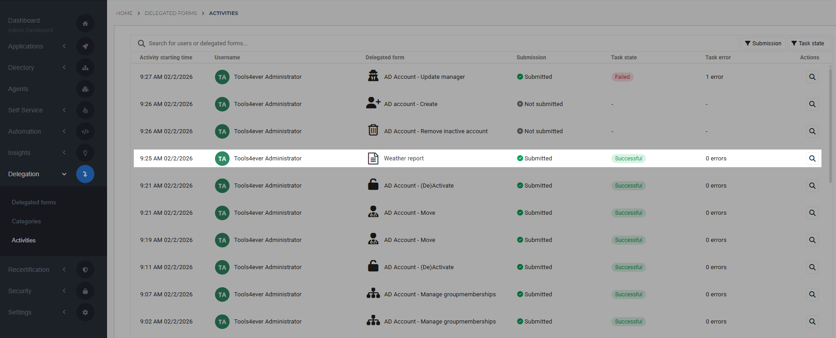Expand the Applications menu chevron
Viewport: 836px width, 338px height.
(64, 46)
